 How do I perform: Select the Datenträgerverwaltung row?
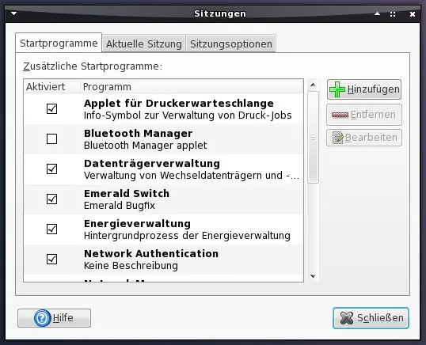click(x=164, y=169)
